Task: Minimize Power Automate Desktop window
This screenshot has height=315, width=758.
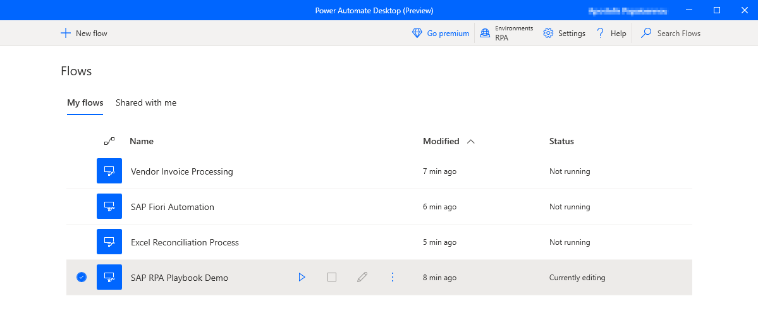Action: pyautogui.click(x=690, y=10)
